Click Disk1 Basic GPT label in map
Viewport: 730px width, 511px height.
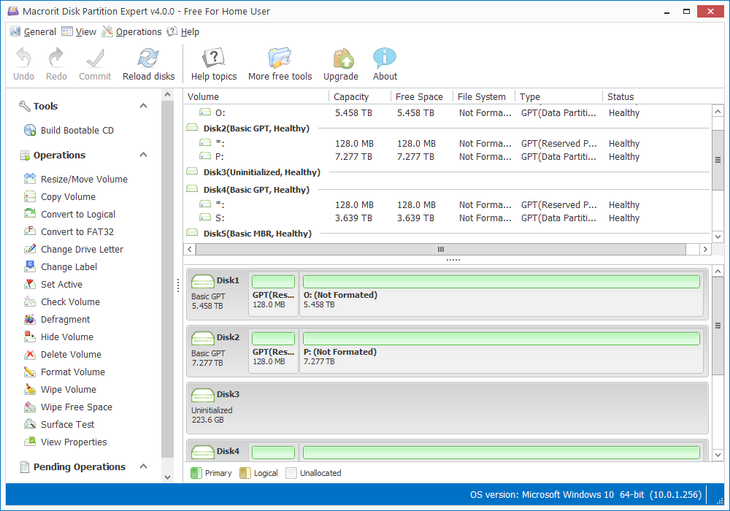208,296
